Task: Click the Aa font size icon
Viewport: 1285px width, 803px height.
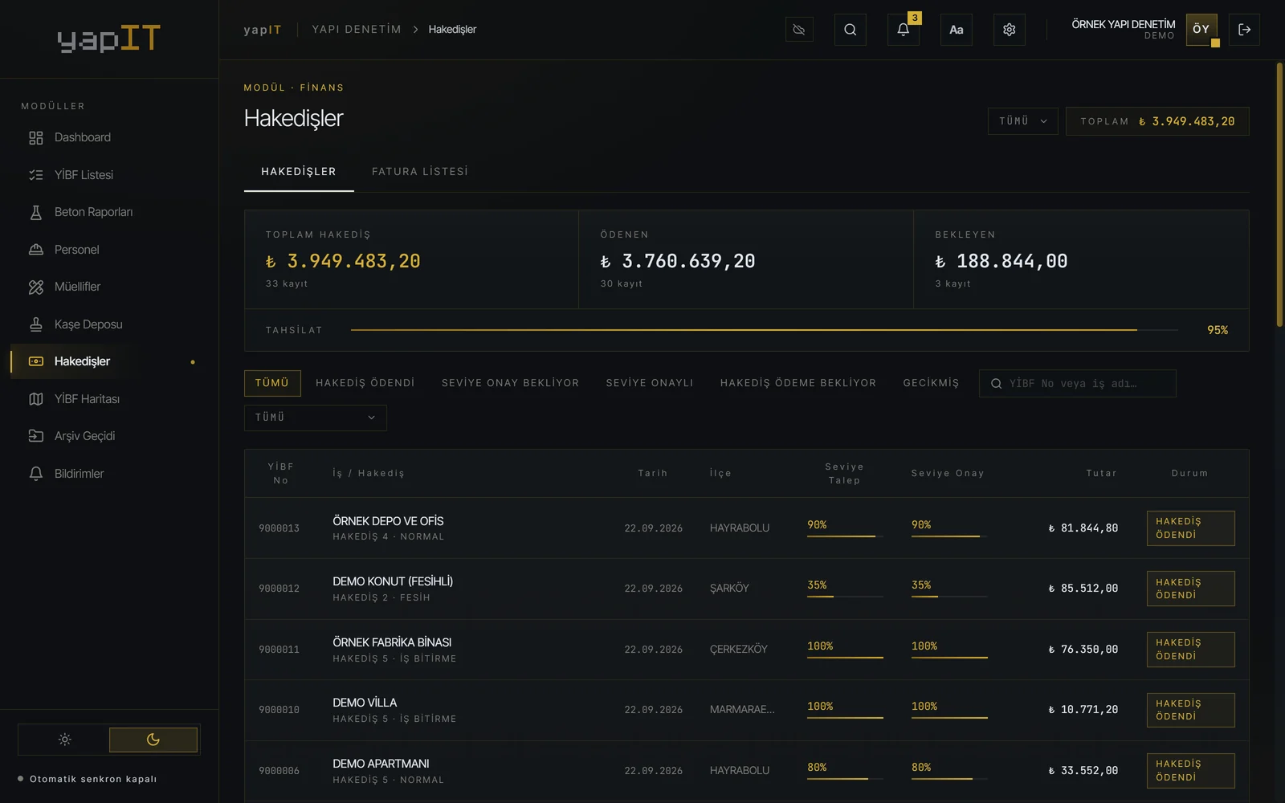Action: [x=957, y=30]
